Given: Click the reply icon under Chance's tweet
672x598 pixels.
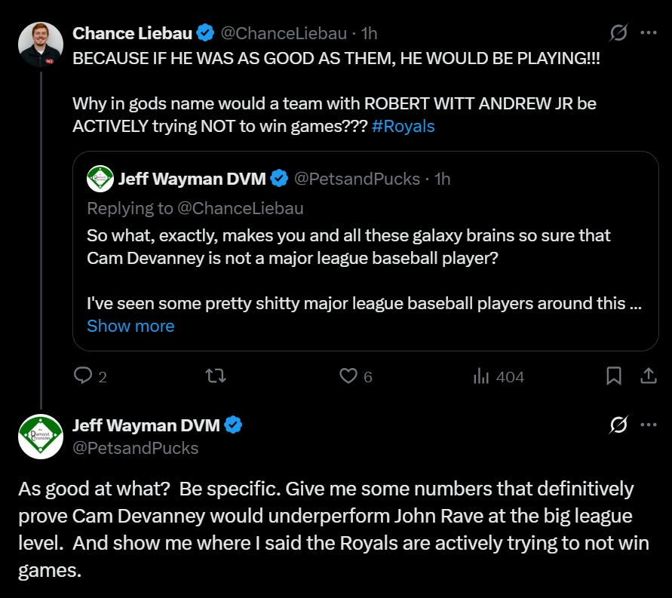Looking at the screenshot, I should (83, 376).
